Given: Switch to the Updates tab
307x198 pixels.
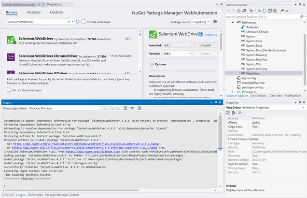Looking at the screenshot, I should click(x=56, y=12).
